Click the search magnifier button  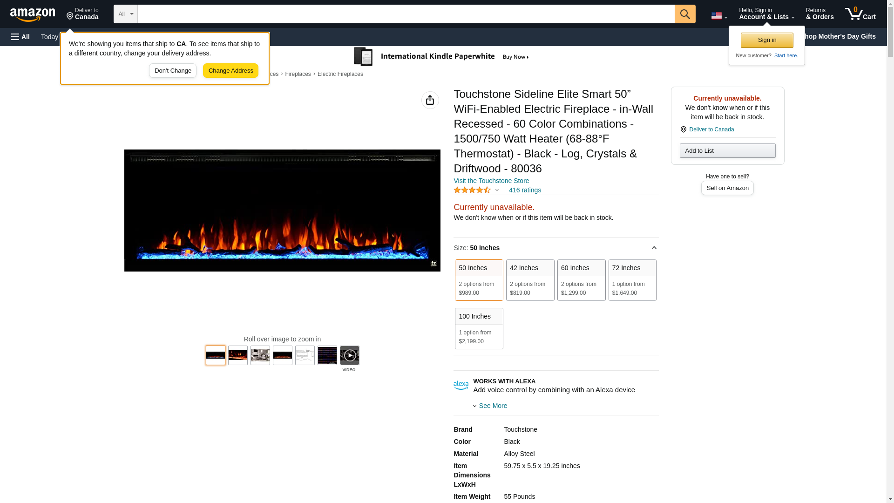click(x=684, y=14)
